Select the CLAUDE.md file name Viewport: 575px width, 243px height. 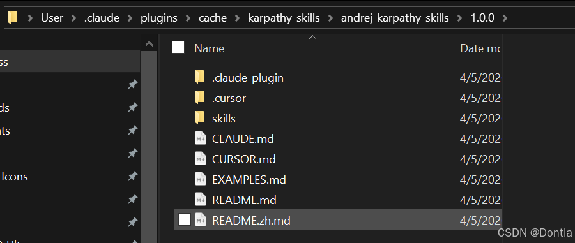point(243,139)
